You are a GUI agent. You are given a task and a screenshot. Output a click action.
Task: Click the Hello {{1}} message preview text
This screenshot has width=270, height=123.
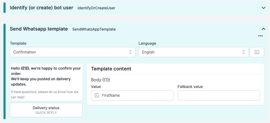click(46, 76)
